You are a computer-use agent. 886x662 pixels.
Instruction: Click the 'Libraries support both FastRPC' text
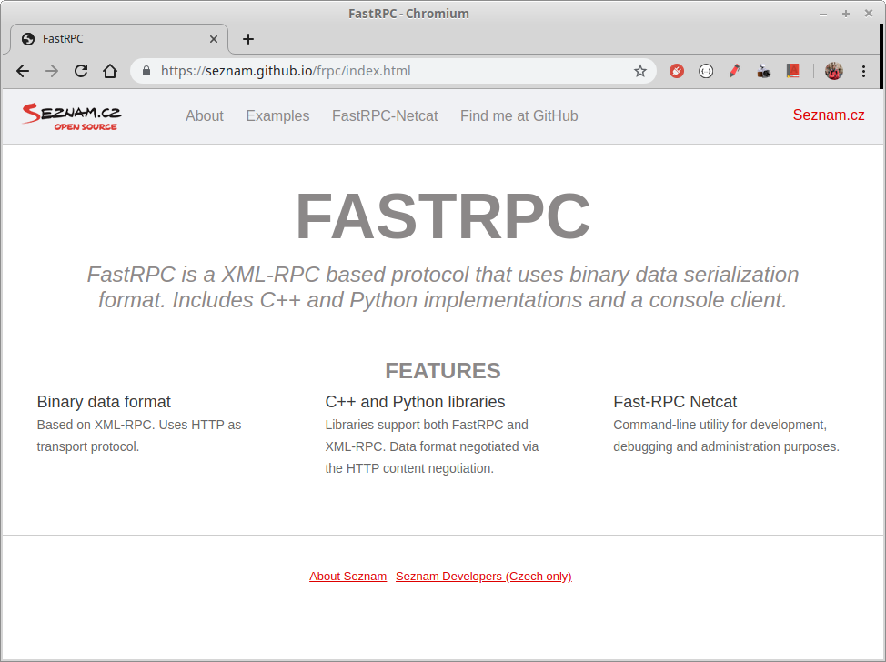(432, 446)
